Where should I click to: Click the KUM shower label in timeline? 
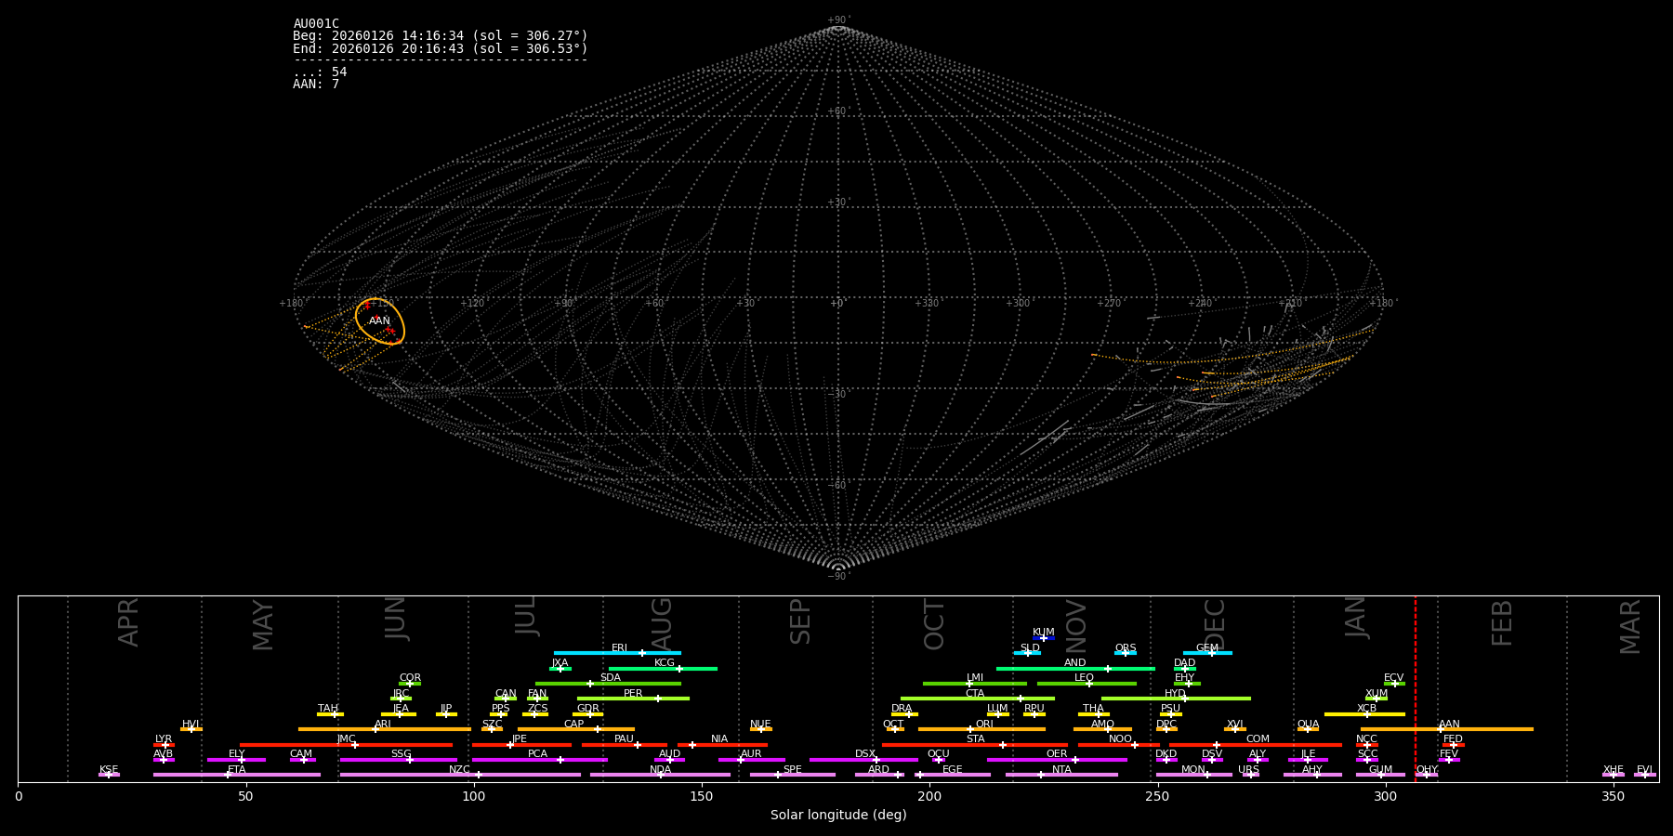point(1044,633)
